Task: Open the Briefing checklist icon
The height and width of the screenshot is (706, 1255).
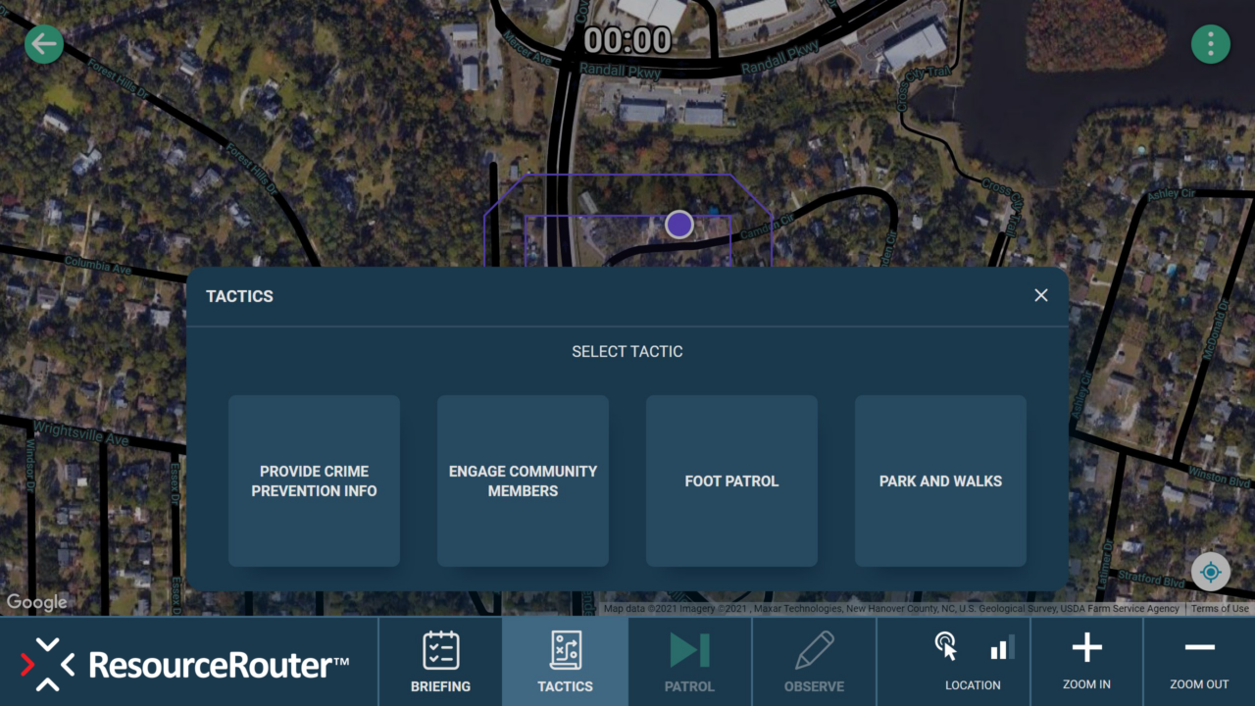Action: coord(440,651)
